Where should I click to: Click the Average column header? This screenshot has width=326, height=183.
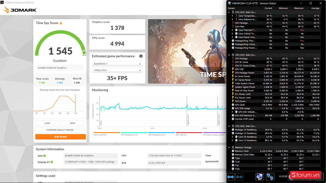tap(313, 8)
